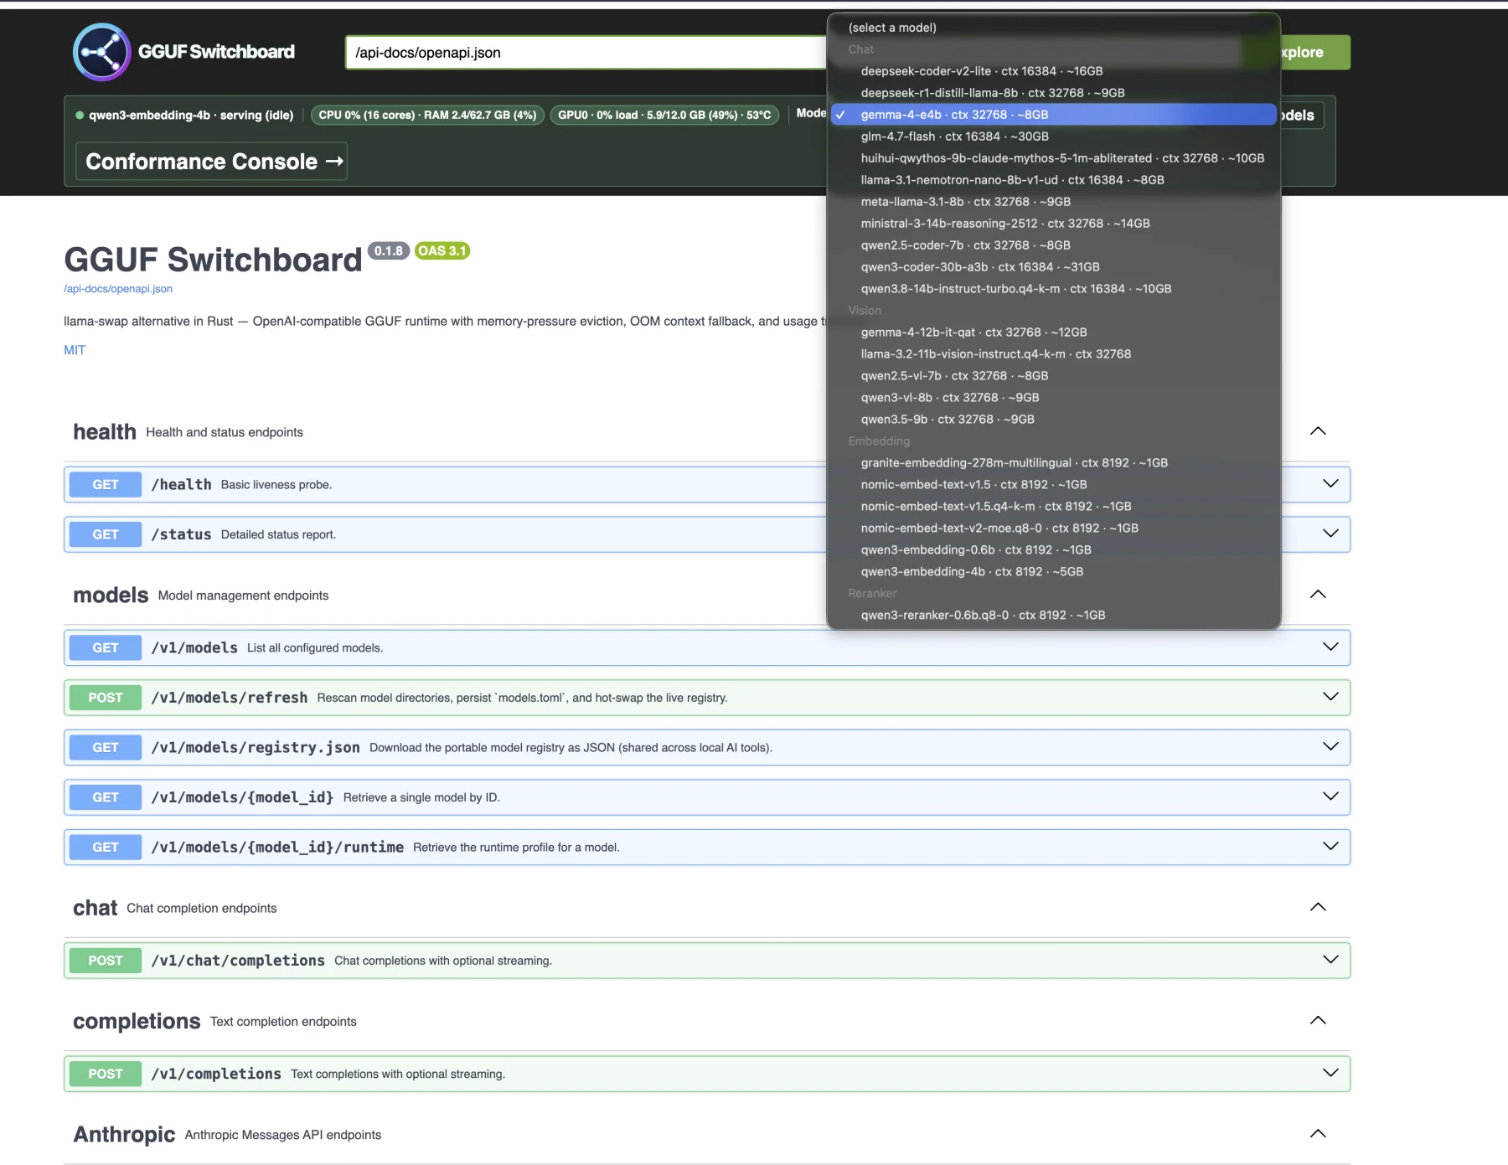Click the /v1/models/registry.json path text
The height and width of the screenshot is (1165, 1508).
(256, 748)
